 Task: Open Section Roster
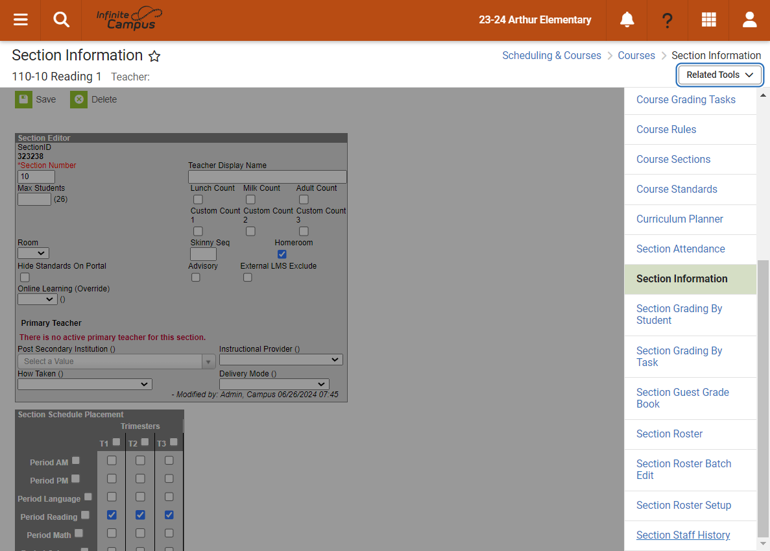[690, 434]
